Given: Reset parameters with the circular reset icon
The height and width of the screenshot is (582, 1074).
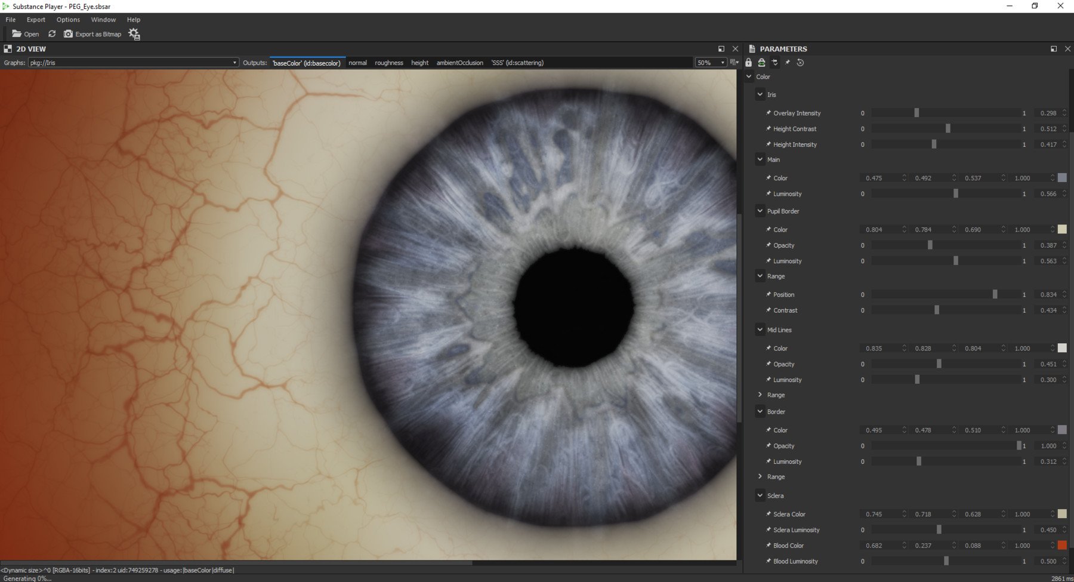Looking at the screenshot, I should (x=801, y=63).
